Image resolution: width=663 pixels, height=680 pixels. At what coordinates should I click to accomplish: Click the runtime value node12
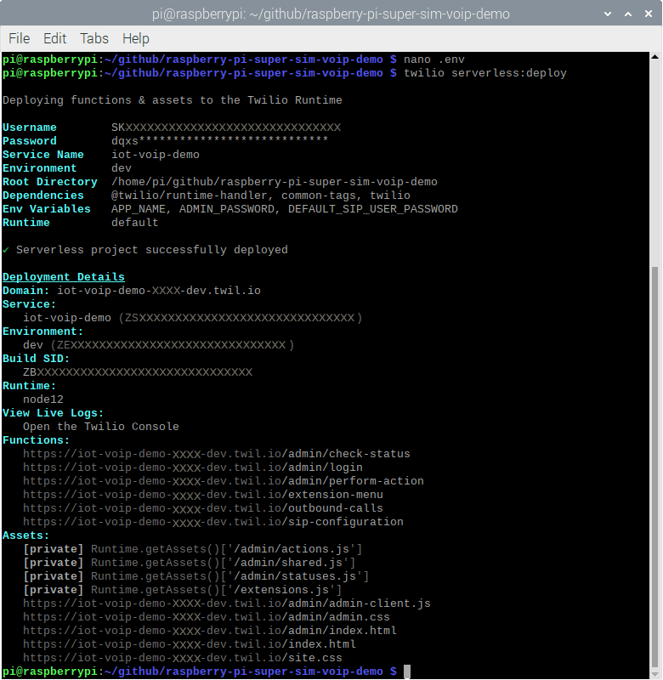click(x=43, y=399)
